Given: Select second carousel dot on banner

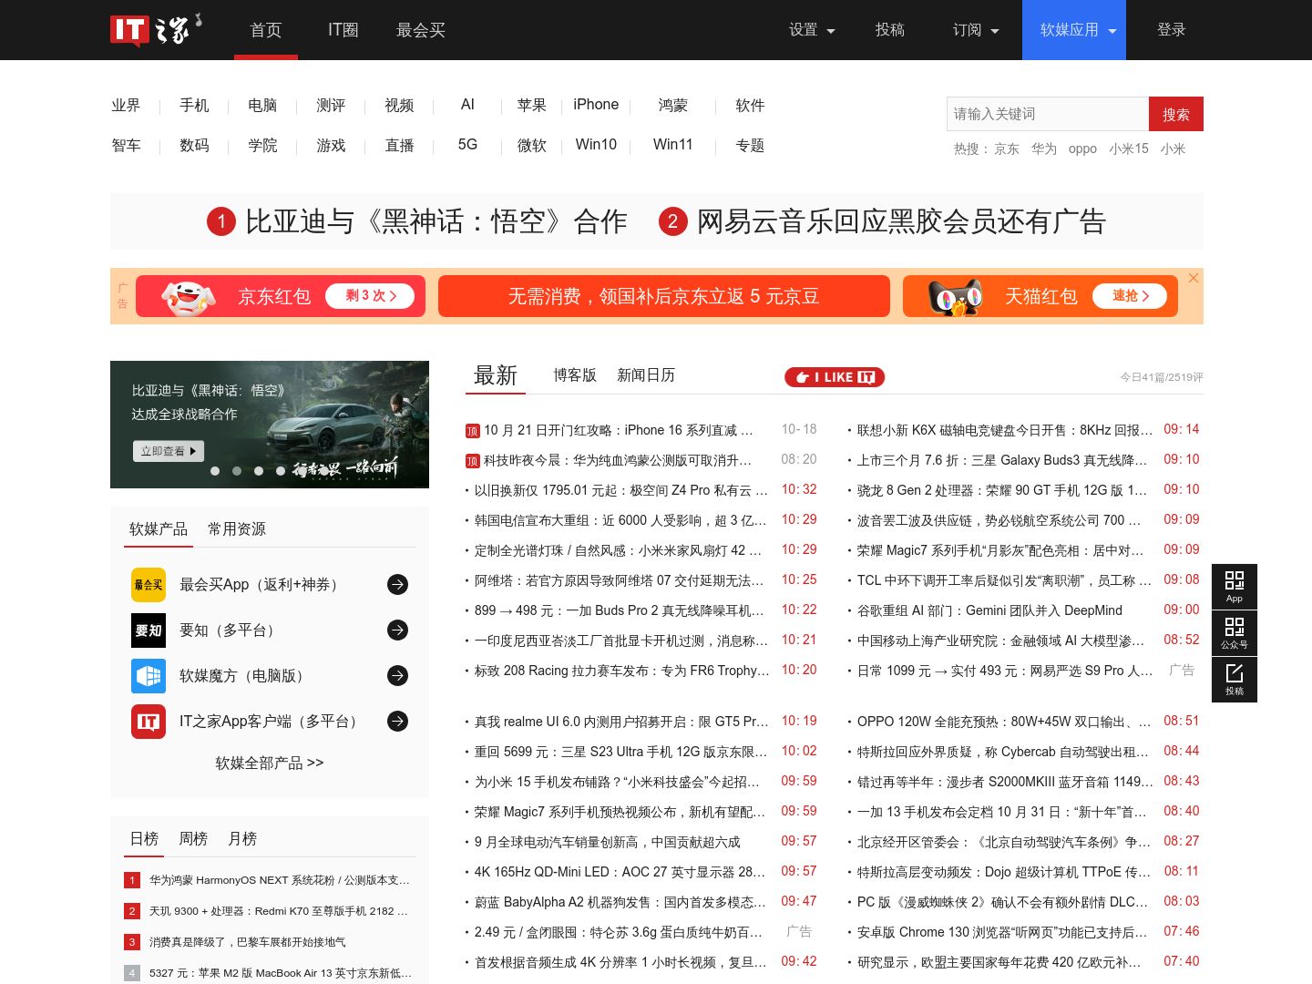Looking at the screenshot, I should (x=237, y=471).
